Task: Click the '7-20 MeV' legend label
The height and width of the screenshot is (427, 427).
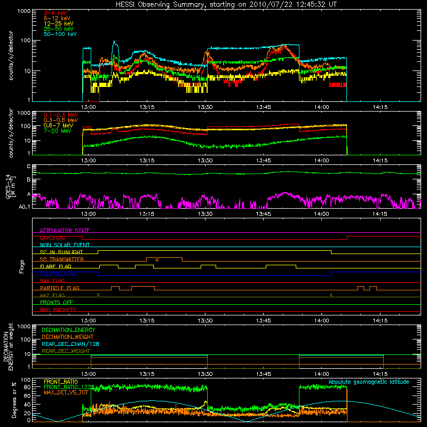Action: 58,131
